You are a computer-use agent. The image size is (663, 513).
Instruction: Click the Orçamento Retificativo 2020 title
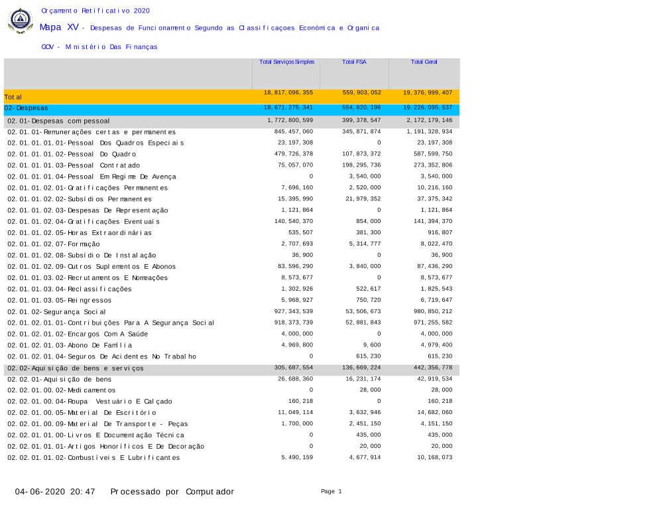point(95,11)
